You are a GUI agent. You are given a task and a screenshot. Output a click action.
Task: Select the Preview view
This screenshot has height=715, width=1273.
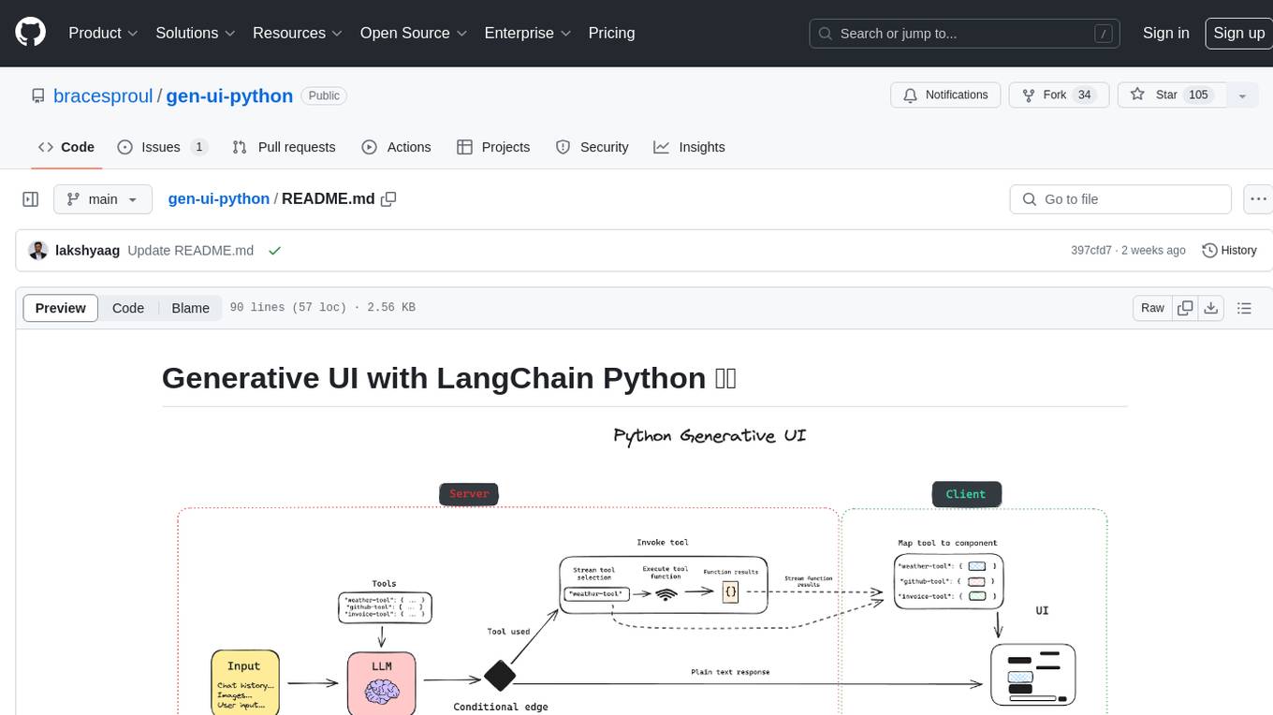pyautogui.click(x=61, y=308)
